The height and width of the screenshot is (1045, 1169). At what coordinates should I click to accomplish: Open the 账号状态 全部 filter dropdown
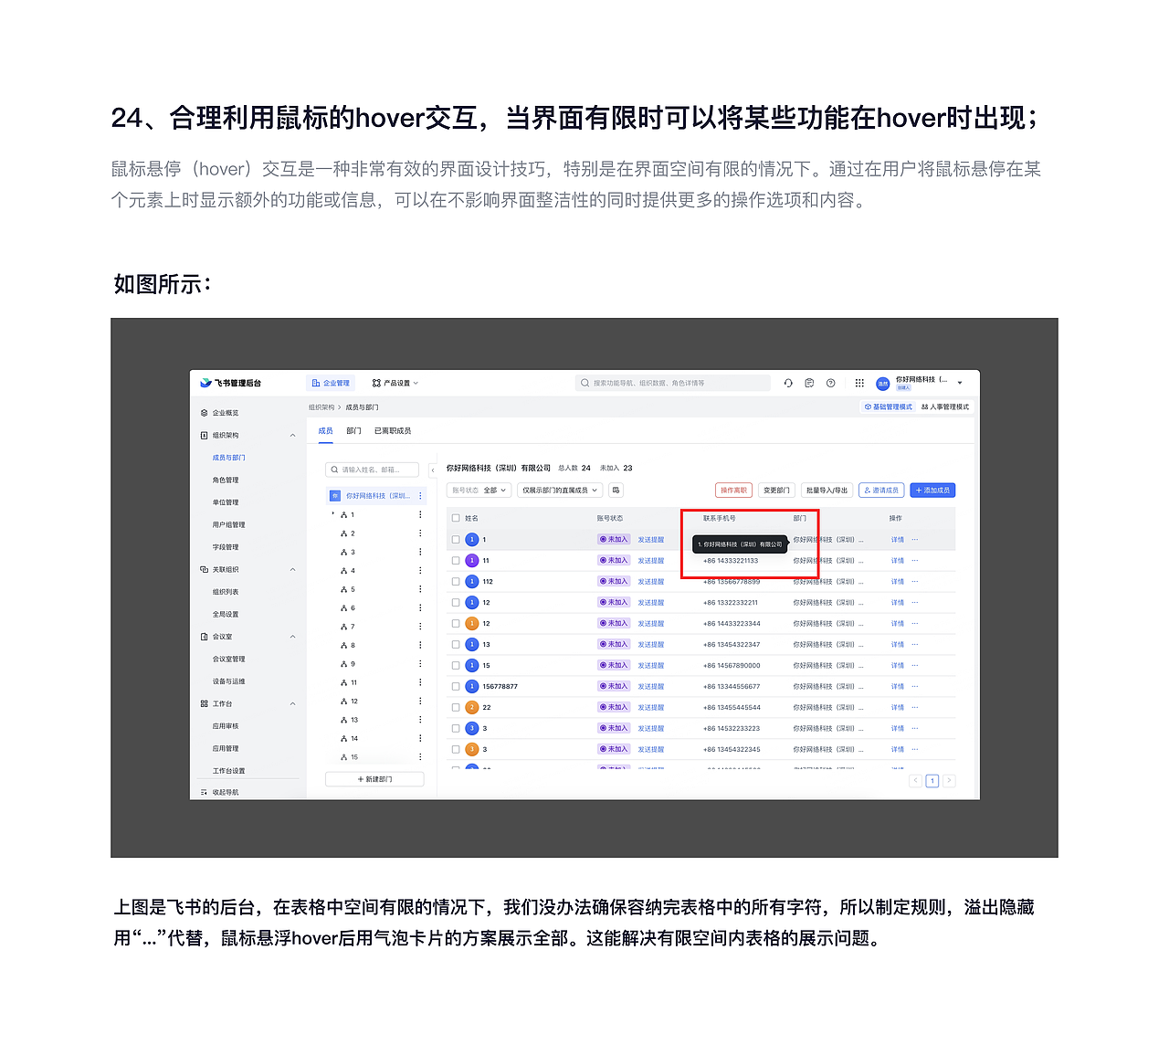point(479,491)
